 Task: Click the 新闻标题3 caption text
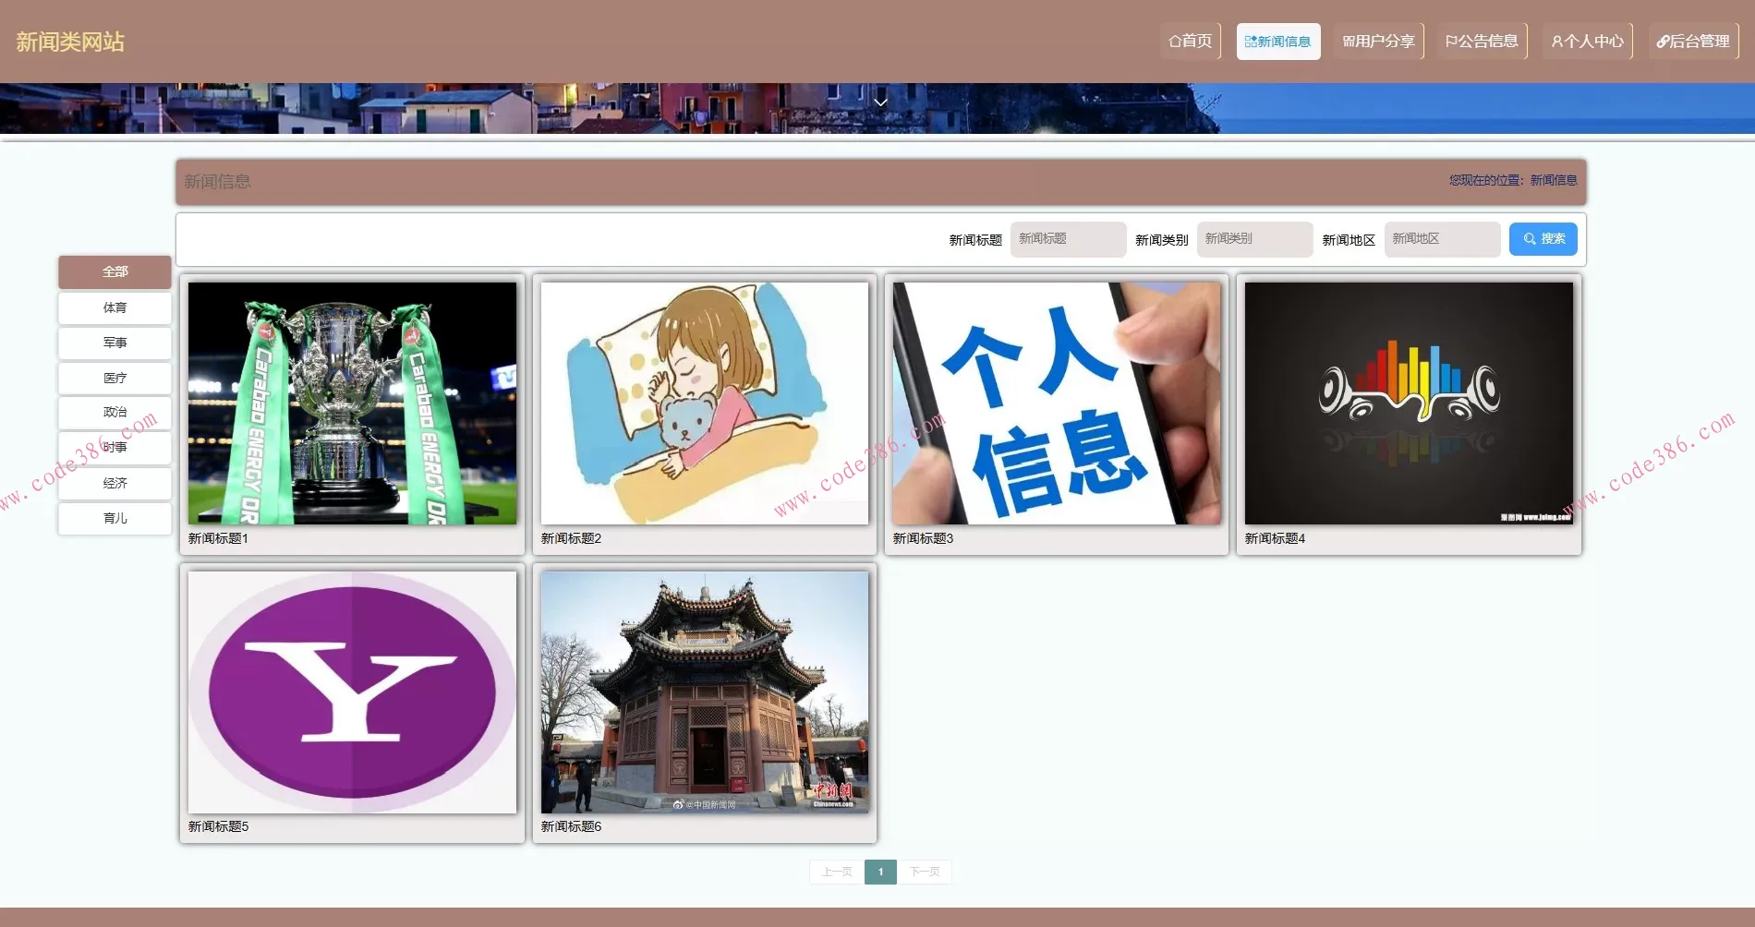click(x=923, y=538)
